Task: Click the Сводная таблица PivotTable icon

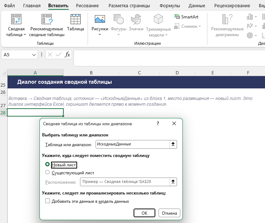Action: click(x=16, y=19)
